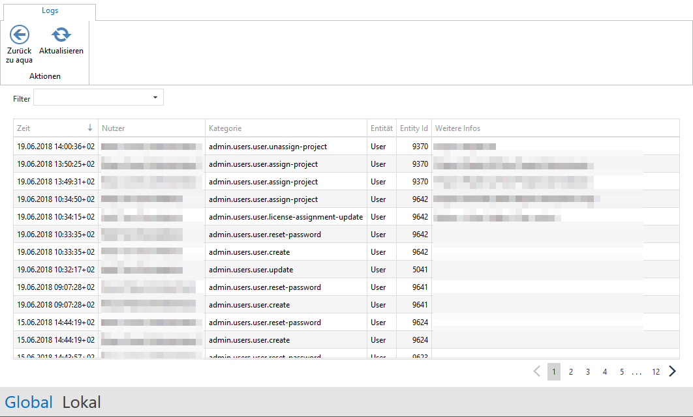The width and height of the screenshot is (693, 417).
Task: Go to page 2 of logs
Action: tap(570, 371)
